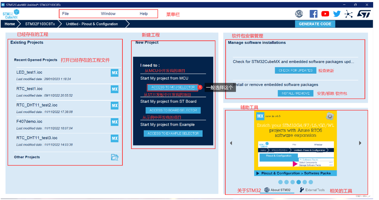379x200 pixels.
Task: Open the Window menu
Action: (x=108, y=14)
